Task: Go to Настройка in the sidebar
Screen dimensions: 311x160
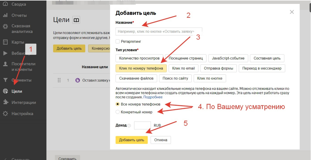Action: click(22, 113)
